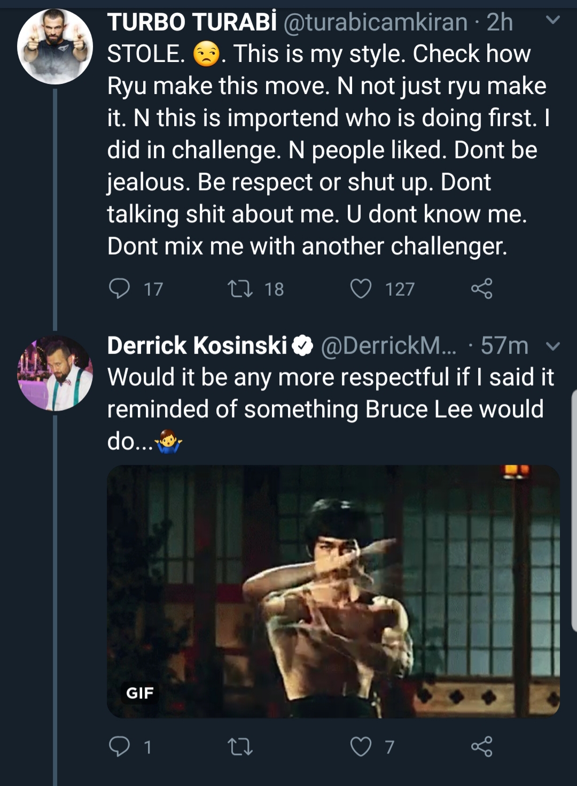
Task: Share Derrick Kosinski's tweet
Action: click(481, 746)
